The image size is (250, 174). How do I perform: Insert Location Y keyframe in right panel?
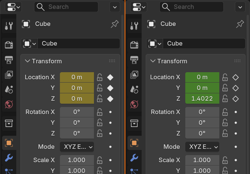point(236,88)
